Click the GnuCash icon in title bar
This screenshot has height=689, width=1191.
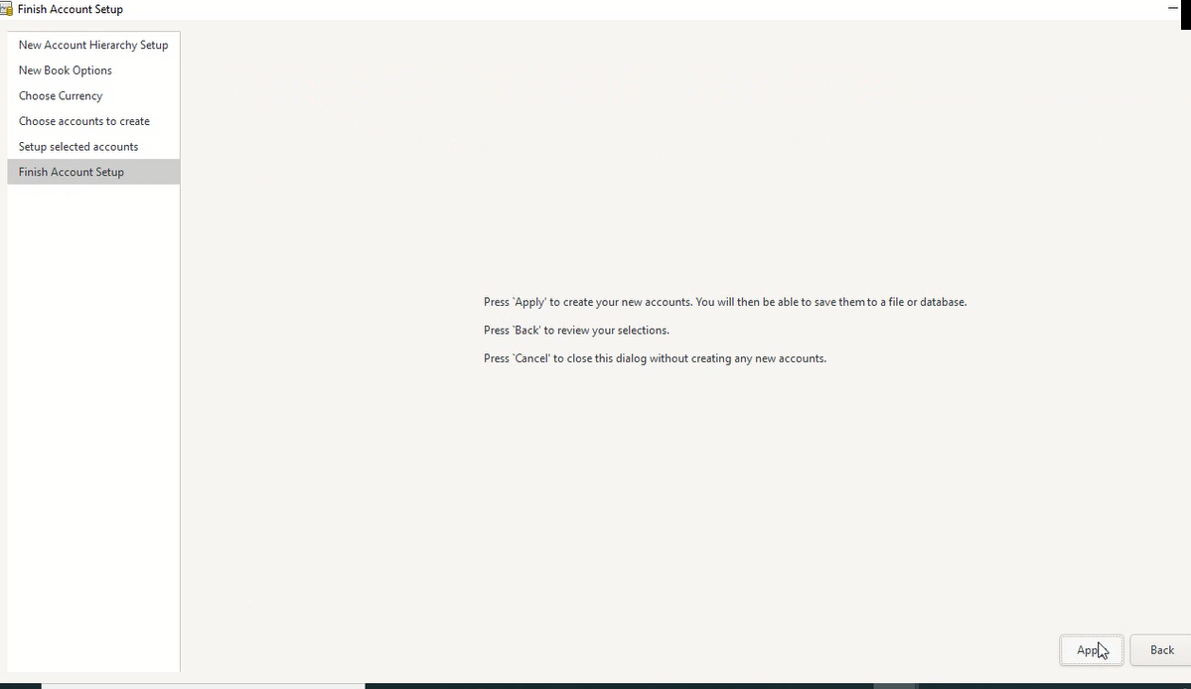click(6, 9)
